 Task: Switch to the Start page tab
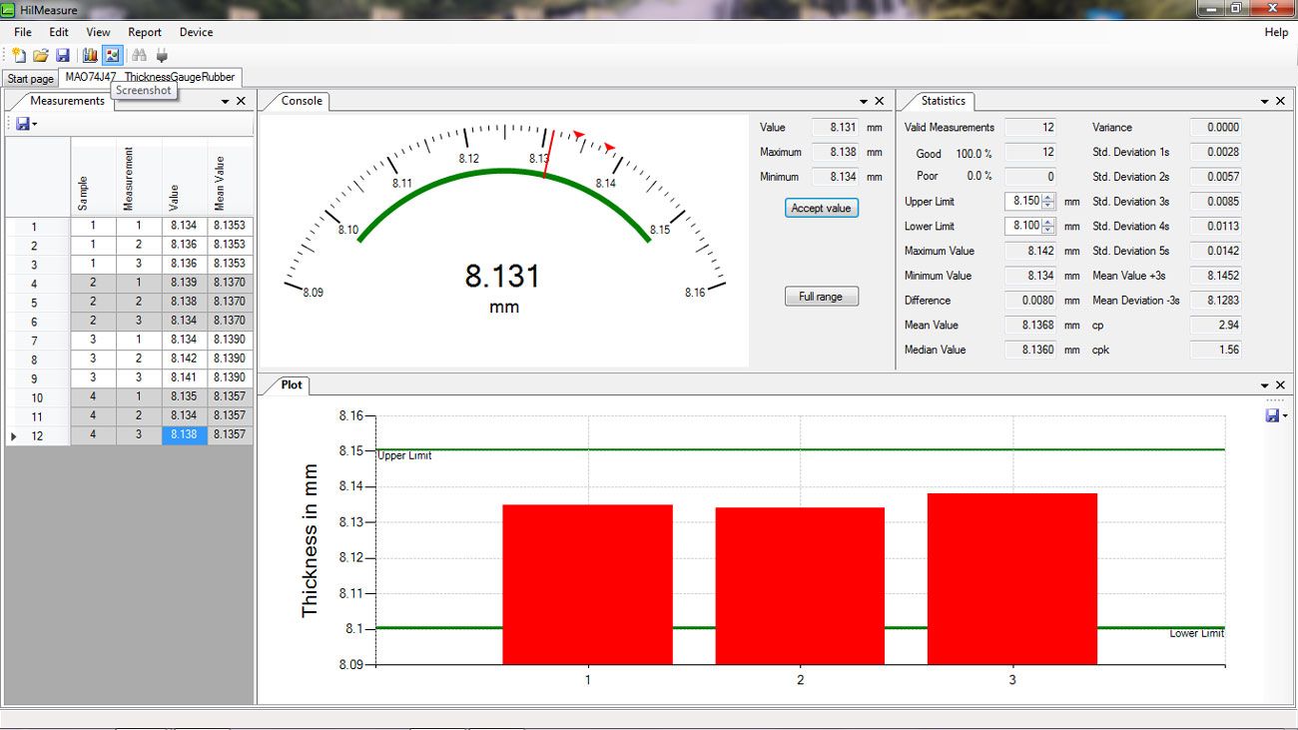[x=30, y=79]
